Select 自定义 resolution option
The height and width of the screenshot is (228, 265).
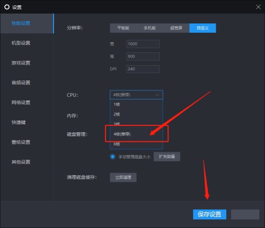click(x=202, y=28)
